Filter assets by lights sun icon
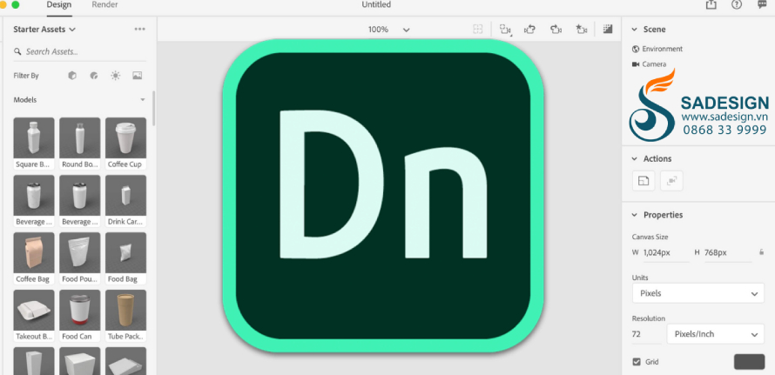Image resolution: width=775 pixels, height=375 pixels. tap(116, 76)
